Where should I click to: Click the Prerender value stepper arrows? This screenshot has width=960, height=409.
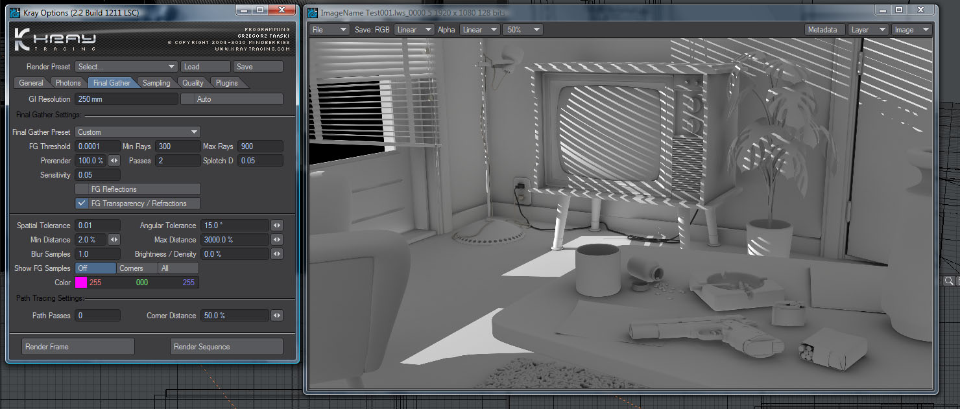pos(114,161)
